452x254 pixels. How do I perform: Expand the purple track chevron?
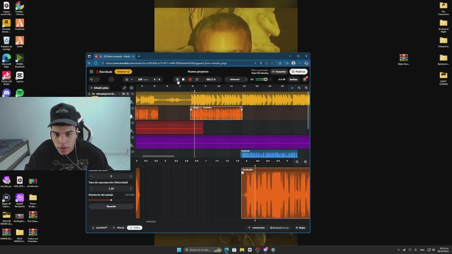click(133, 137)
